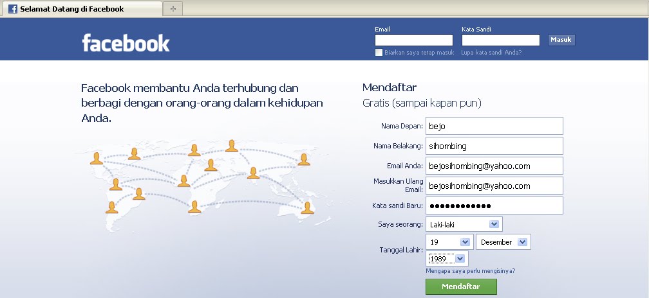The height and width of the screenshot is (298, 649).
Task: Click the Facebook favicon in the browser tab
Action: pos(13,8)
